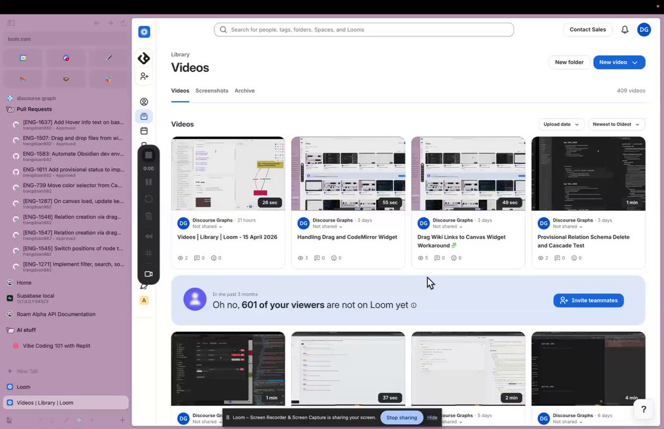
Task: Toggle the browser sidebar panel icon
Action: pyautogui.click(x=11, y=23)
